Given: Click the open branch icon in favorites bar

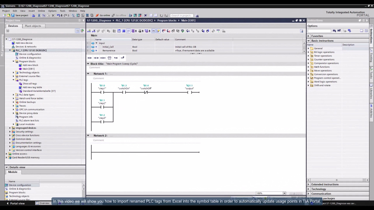Looking at the screenshot, I should click(116, 58).
